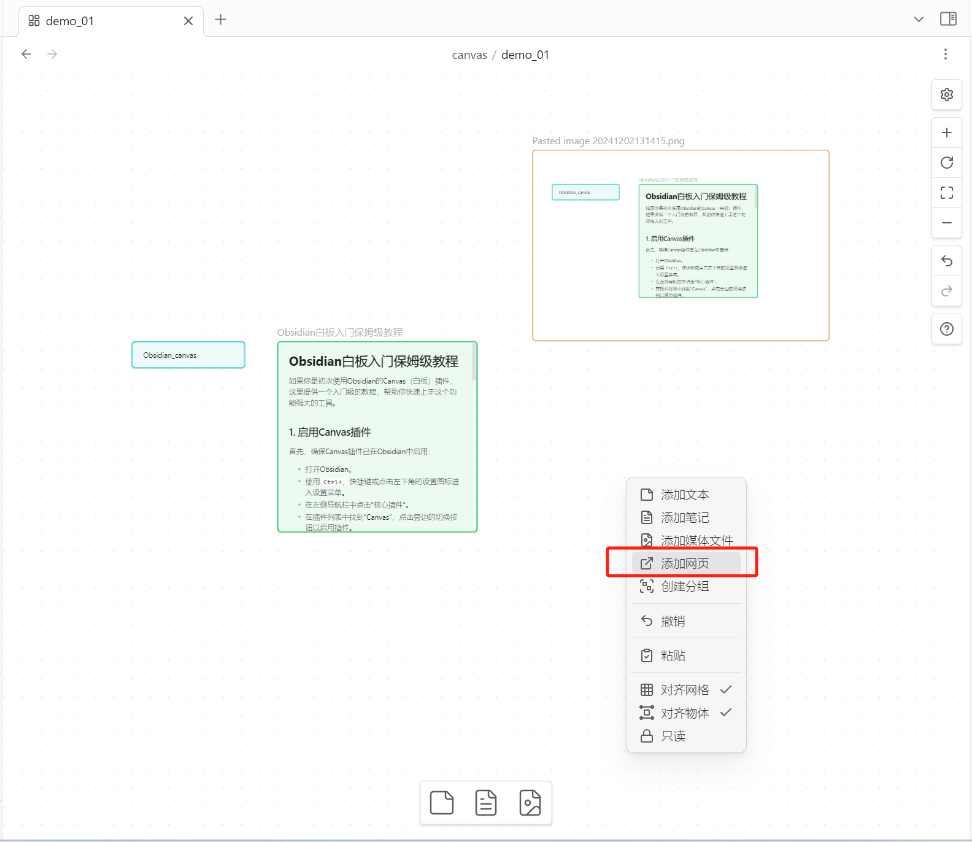Choose 添加文本 in context menu

(686, 495)
